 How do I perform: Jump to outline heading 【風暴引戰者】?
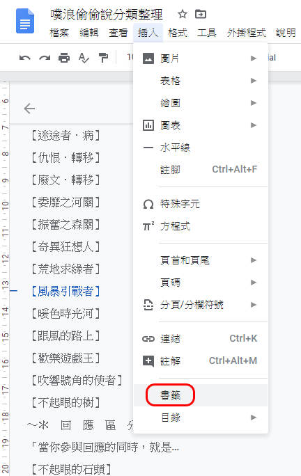point(65,291)
